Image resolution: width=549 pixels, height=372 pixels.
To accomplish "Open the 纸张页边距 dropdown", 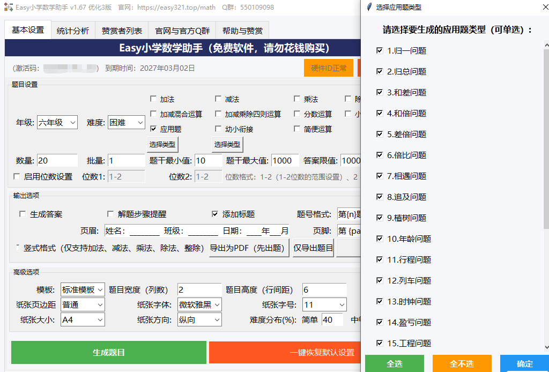I will pyautogui.click(x=83, y=305).
